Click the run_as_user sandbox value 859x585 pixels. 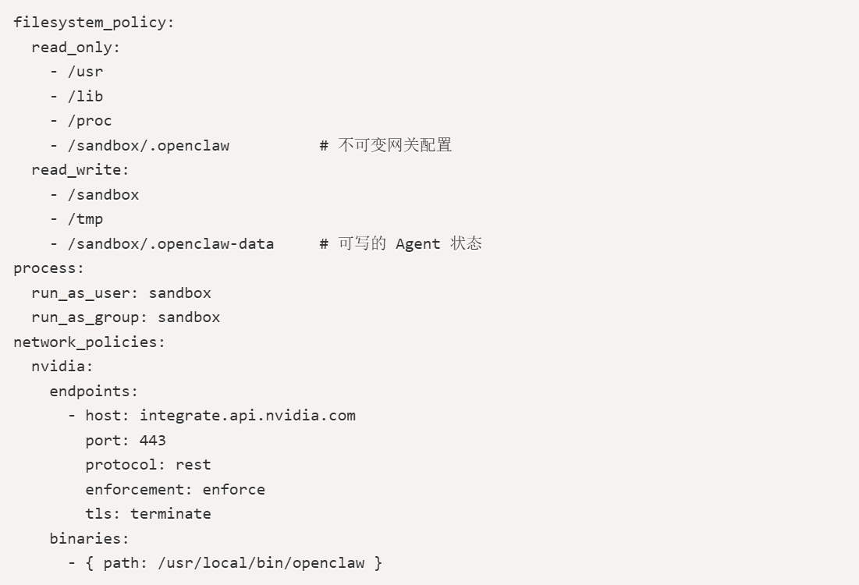(x=179, y=293)
